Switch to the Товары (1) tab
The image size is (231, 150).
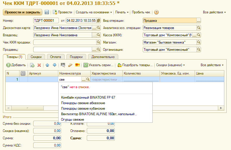[x=14, y=57]
